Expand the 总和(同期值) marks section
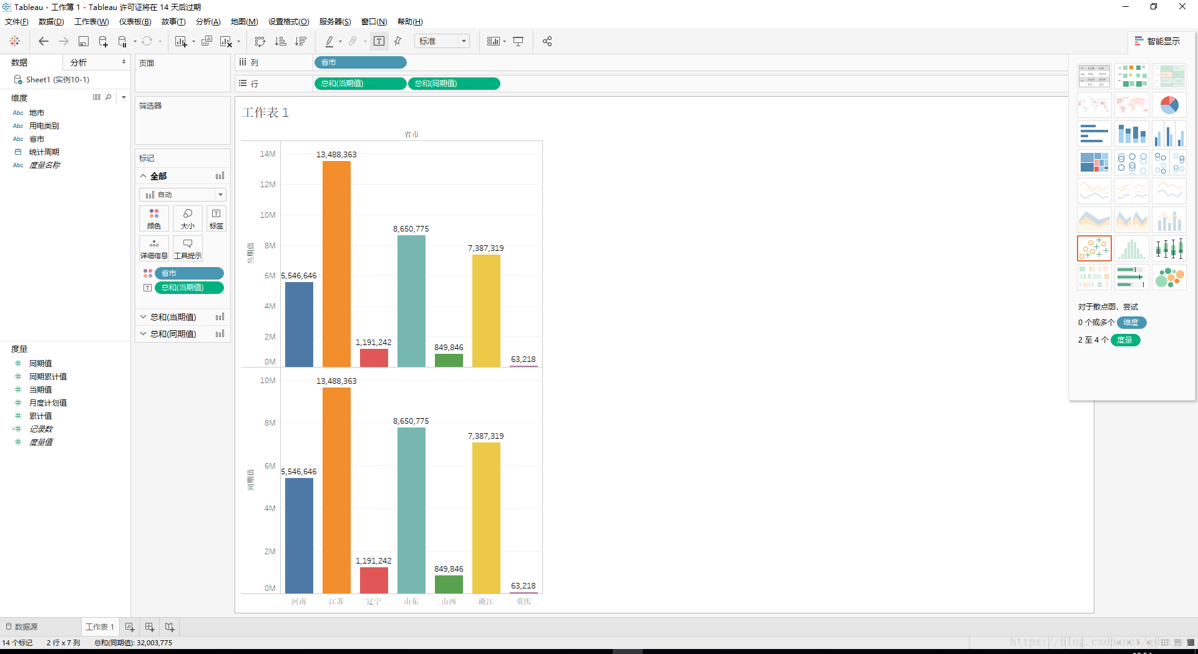1198x654 pixels. [144, 334]
